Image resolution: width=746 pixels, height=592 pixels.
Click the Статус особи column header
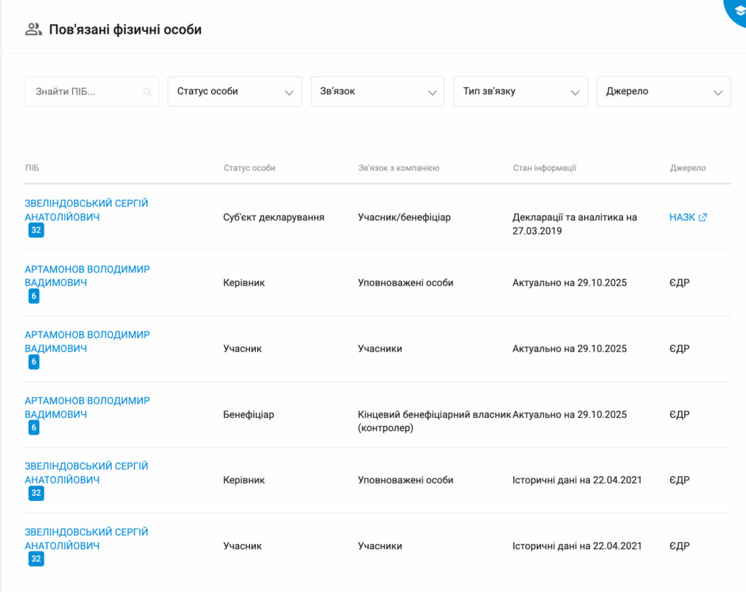point(249,168)
